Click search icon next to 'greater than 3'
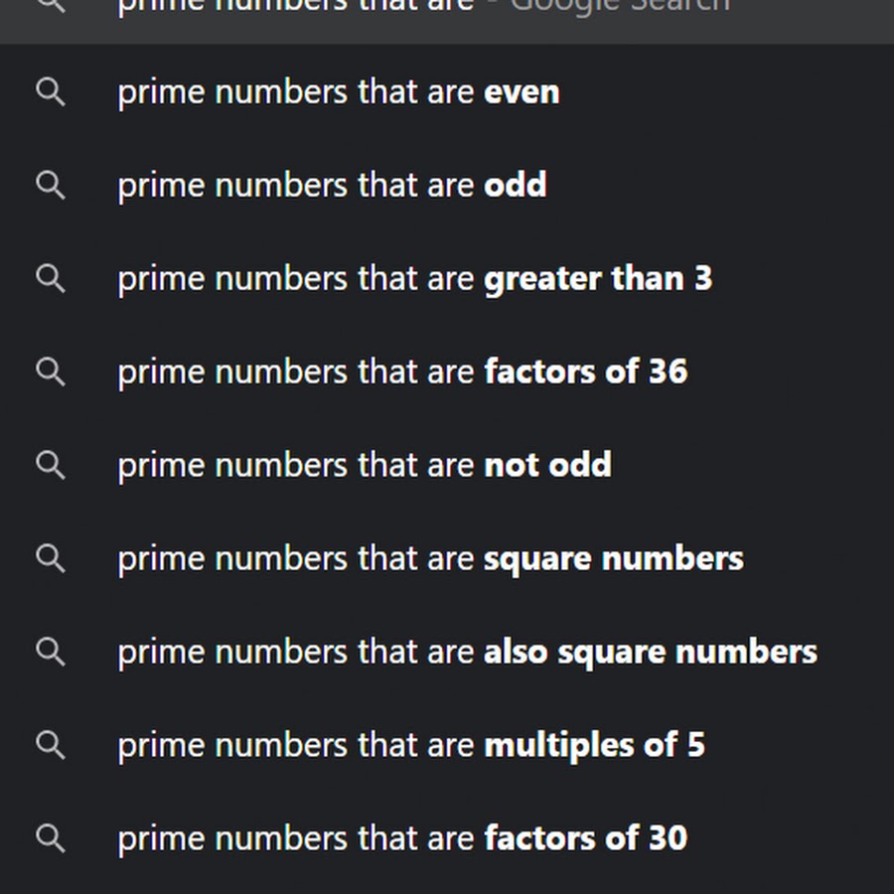This screenshot has height=894, width=894. [x=51, y=279]
